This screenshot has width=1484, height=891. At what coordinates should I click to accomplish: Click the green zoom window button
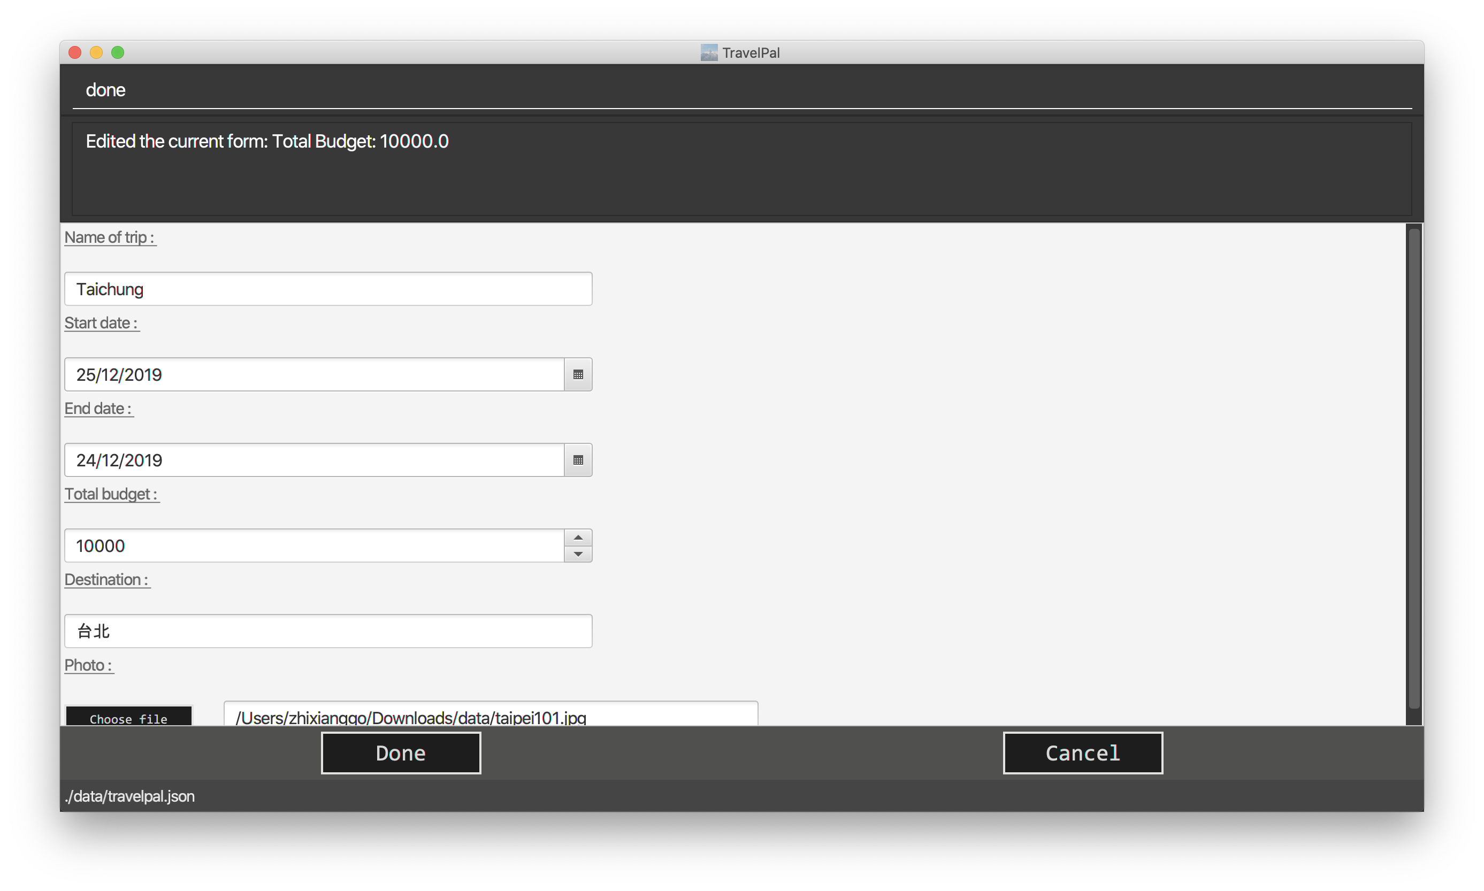pos(118,53)
